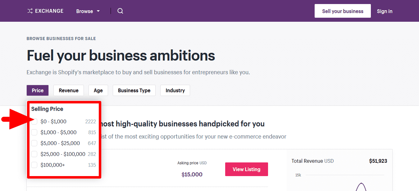Open the Industry filter

tap(175, 90)
